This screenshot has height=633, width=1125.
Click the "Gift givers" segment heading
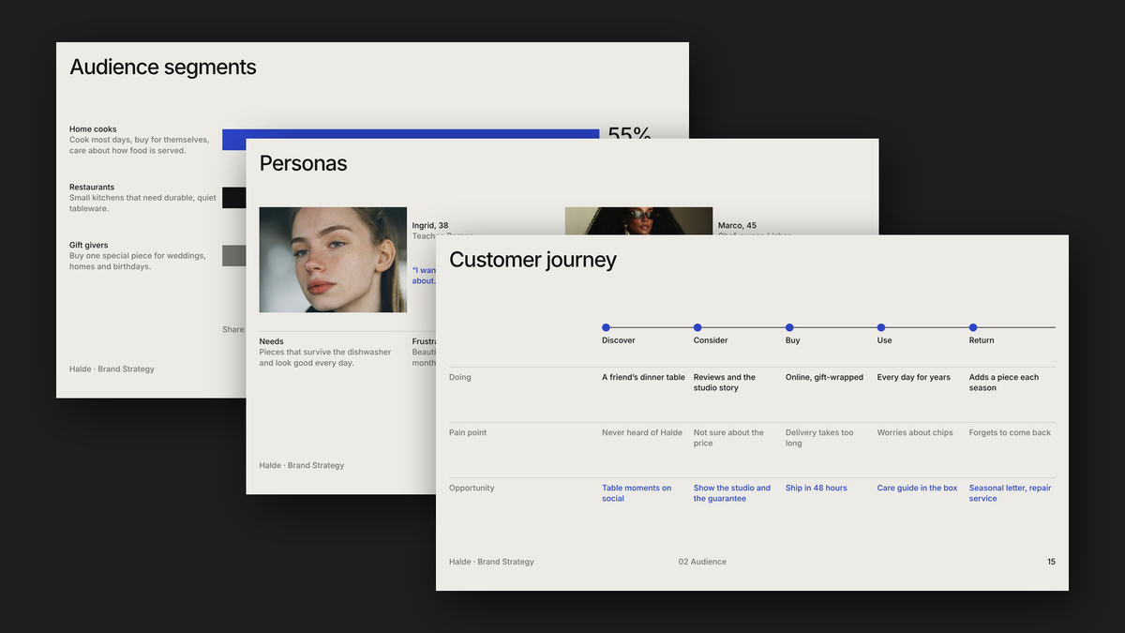(89, 246)
